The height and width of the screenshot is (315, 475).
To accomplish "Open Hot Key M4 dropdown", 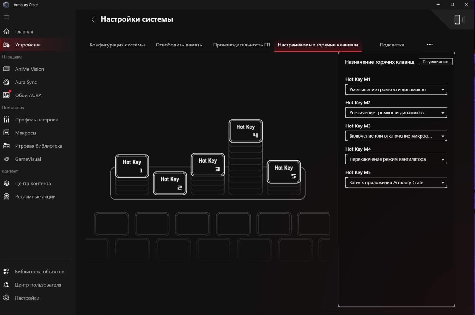I will 396,159.
